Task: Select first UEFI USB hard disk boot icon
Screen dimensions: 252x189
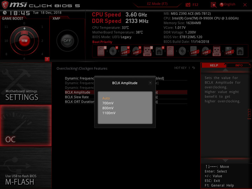Action: (x=125, y=51)
